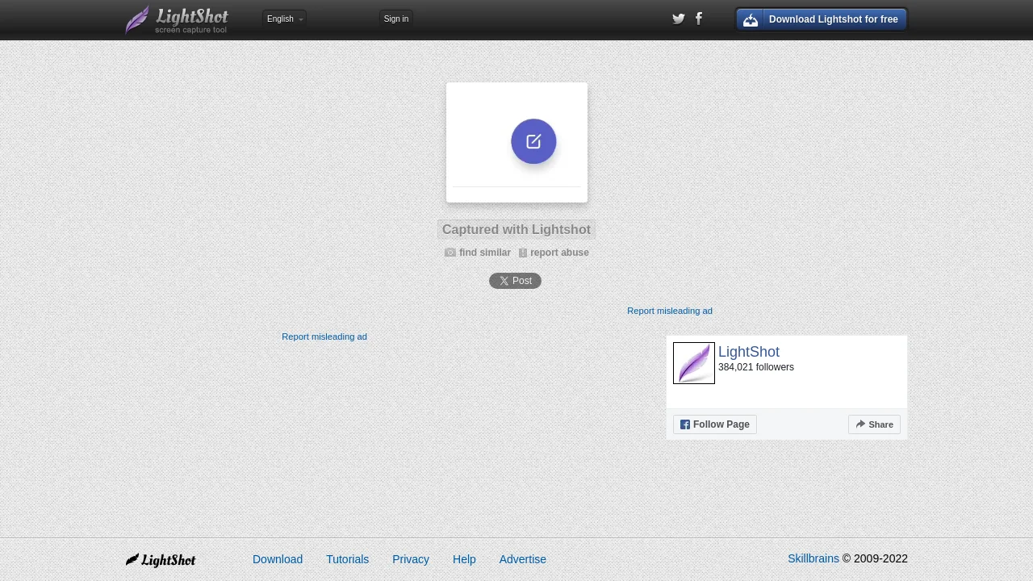Screen dimensions: 1033x581
Task: Click the clipboard icon beside report abuse
Action: click(x=523, y=253)
